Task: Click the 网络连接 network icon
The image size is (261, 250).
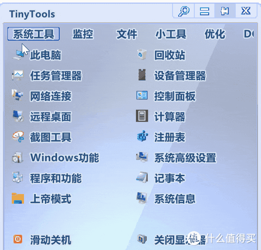Action: (17, 95)
